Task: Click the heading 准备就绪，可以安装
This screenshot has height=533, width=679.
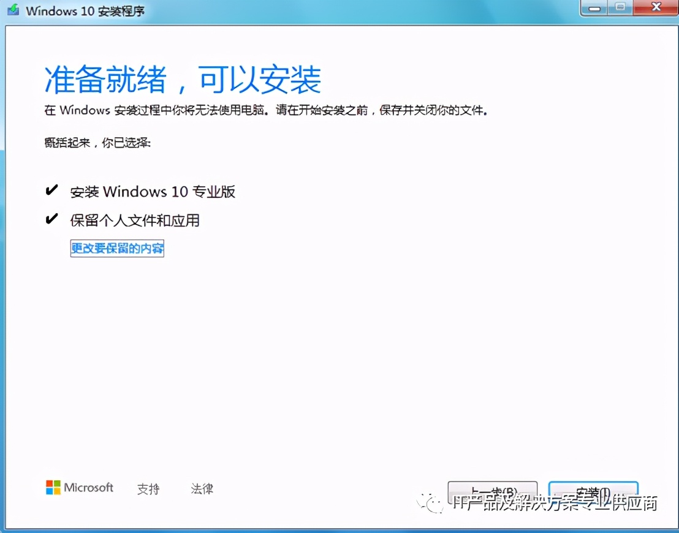Action: 182,78
